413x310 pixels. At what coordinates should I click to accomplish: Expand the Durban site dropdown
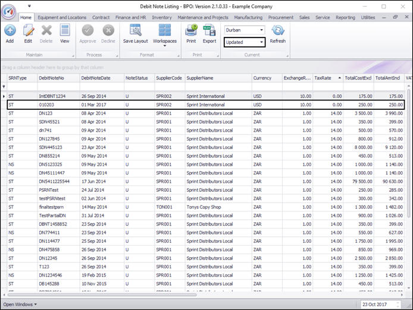[261, 30]
